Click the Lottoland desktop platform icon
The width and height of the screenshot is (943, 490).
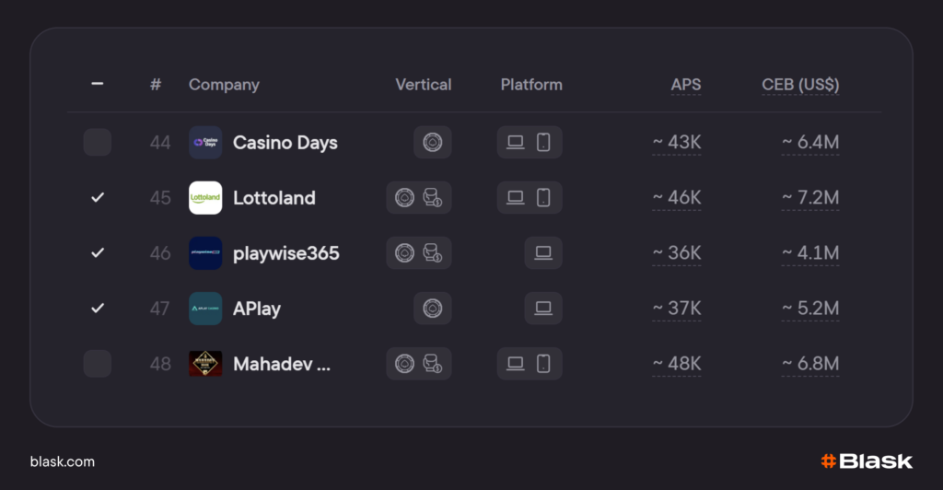516,198
